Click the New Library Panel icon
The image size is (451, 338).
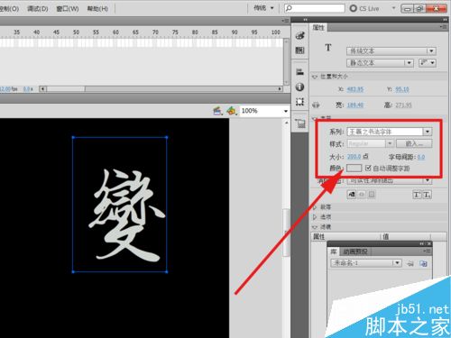point(423,263)
